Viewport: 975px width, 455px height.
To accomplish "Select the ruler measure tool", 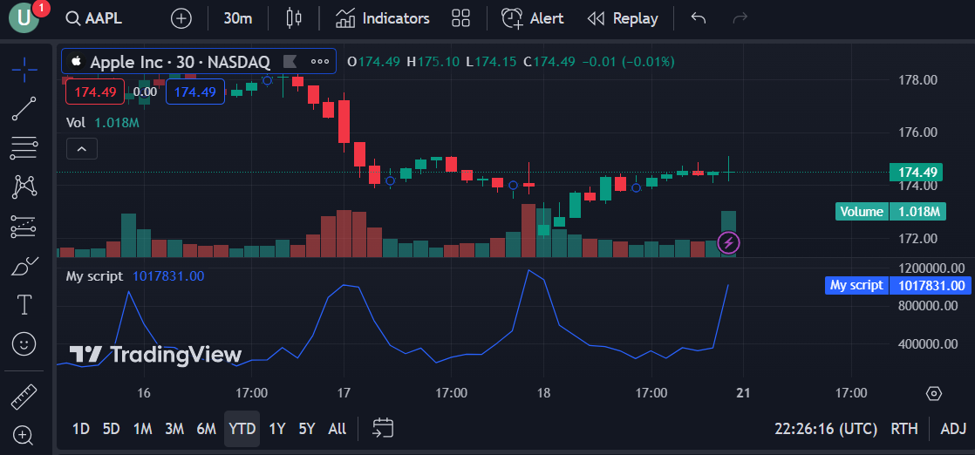I will 24,397.
